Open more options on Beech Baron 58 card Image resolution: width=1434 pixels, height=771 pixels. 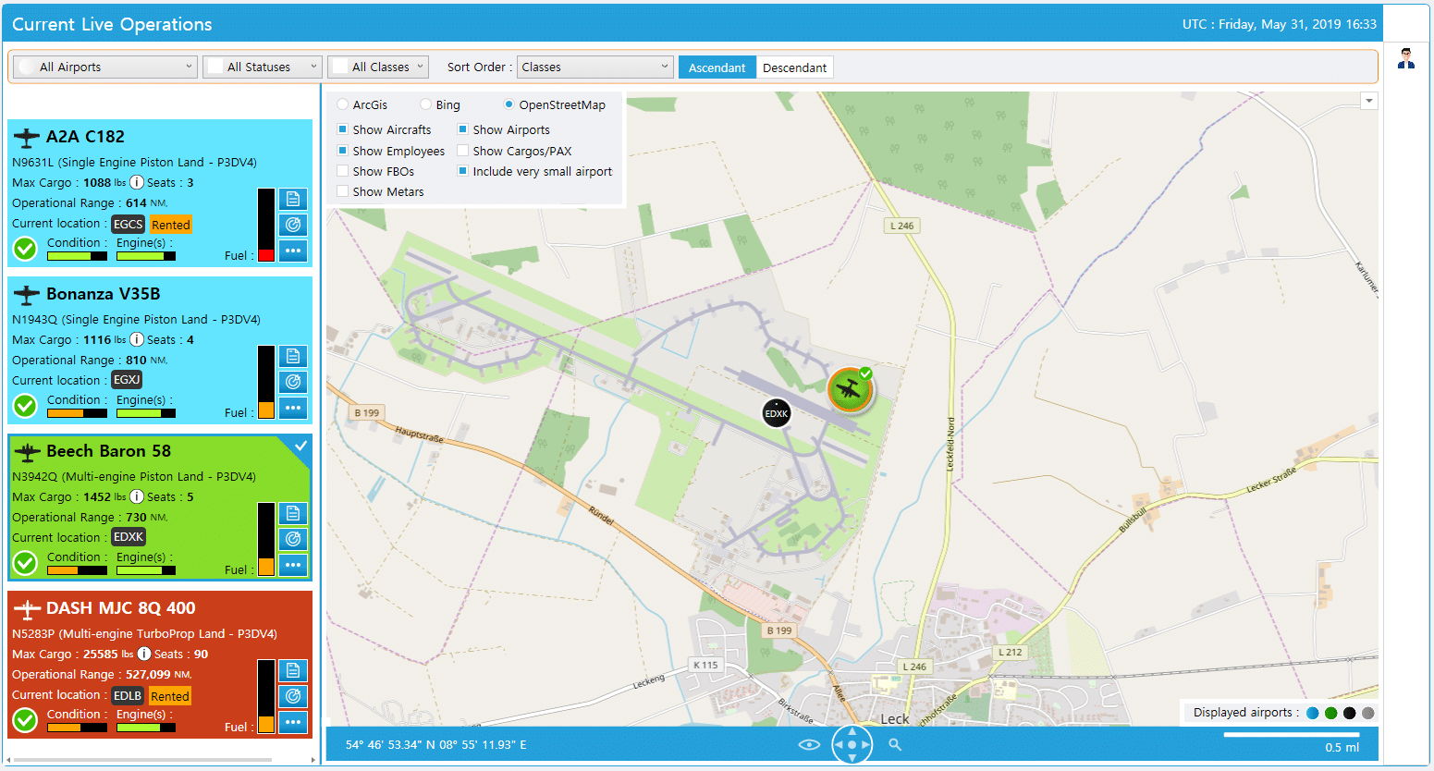click(x=293, y=565)
